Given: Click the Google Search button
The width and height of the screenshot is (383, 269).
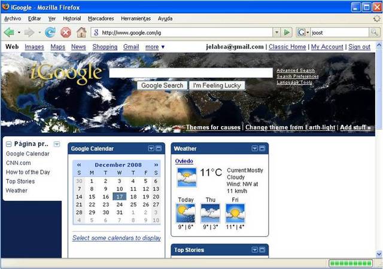Looking at the screenshot, I should coord(162,85).
